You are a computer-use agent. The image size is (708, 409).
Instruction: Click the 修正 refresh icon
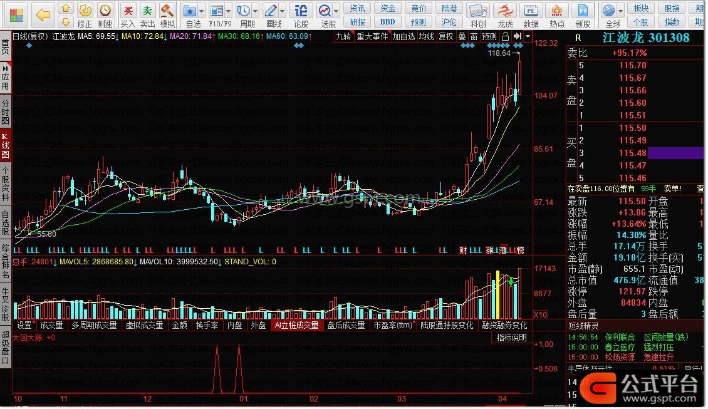click(85, 10)
